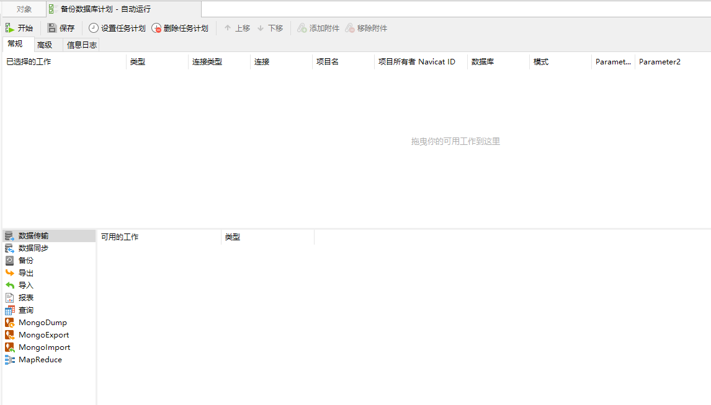711x405 pixels.
Task: Choose MapReduce in the job list
Action: (40, 360)
